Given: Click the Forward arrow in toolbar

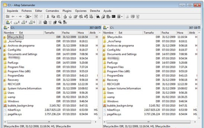Looking at the screenshot, I should click(x=20, y=16).
